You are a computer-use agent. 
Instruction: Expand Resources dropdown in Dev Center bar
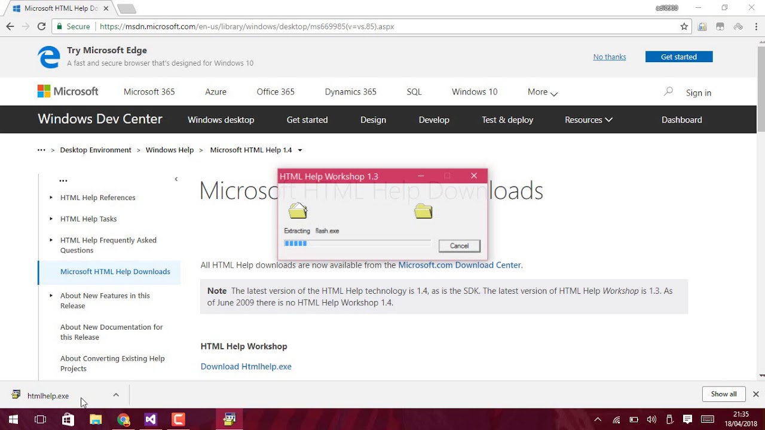[589, 119]
